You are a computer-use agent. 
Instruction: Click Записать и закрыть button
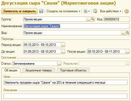[x=19, y=11]
